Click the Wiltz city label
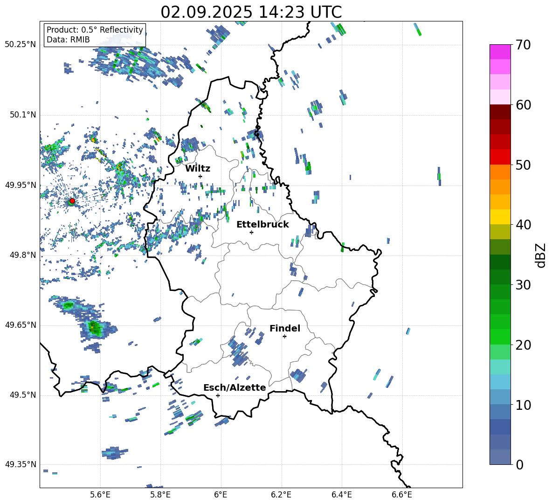The image size is (552, 504). pos(198,169)
